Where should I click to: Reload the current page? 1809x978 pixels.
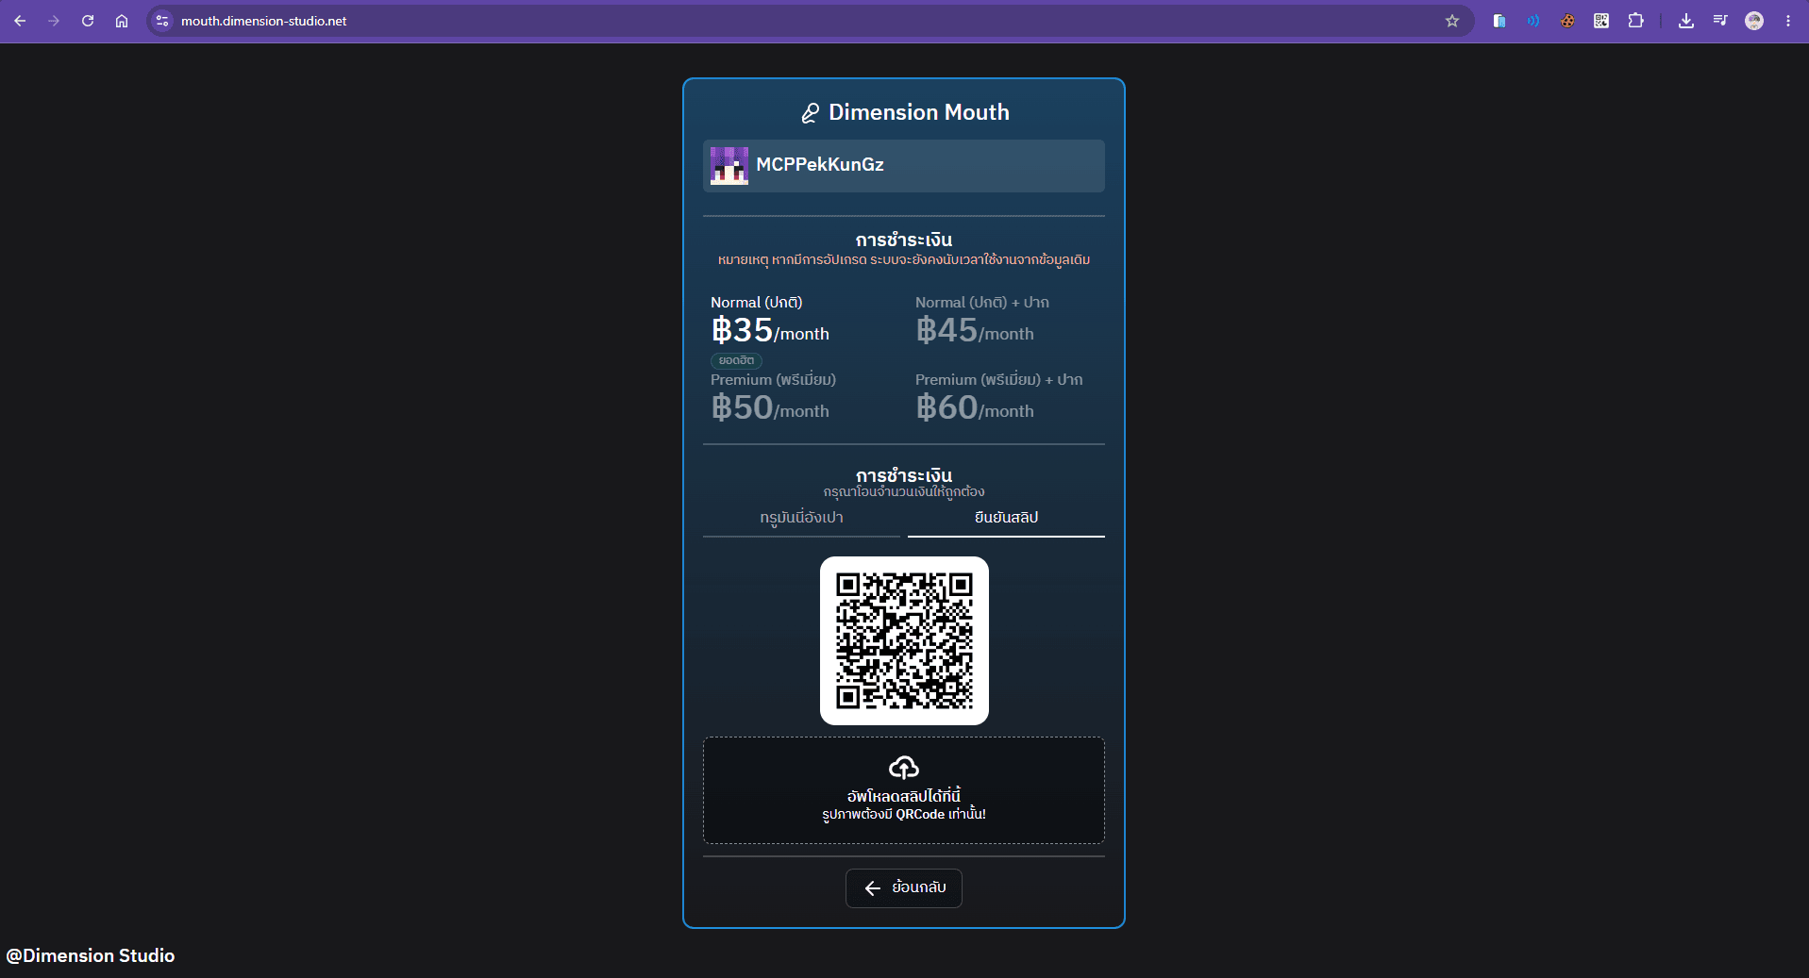click(88, 21)
